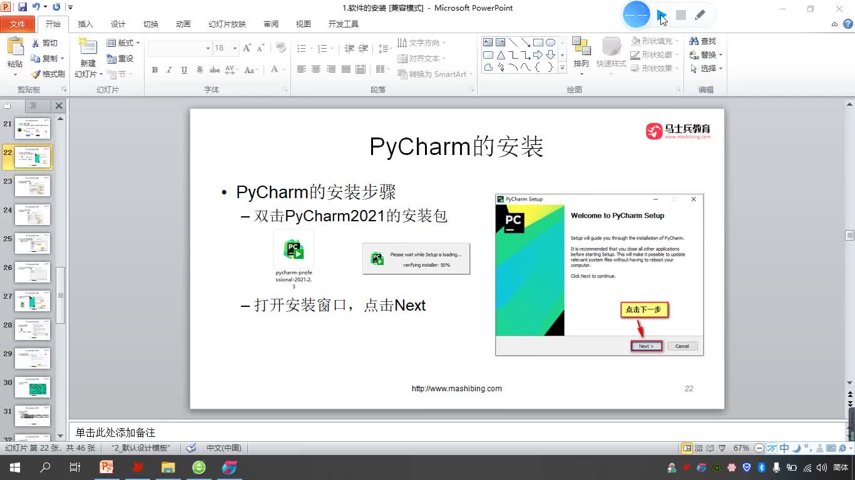The image size is (855, 480).
Task: Clear all formatting eraser icon
Action: tap(280, 48)
